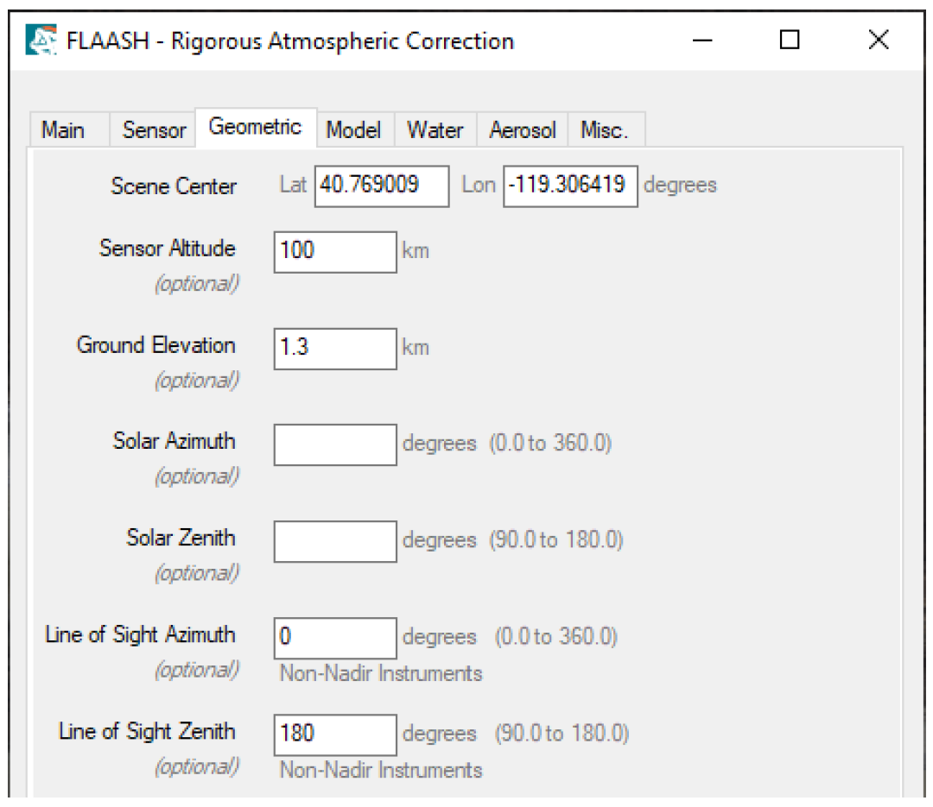The width and height of the screenshot is (933, 807).
Task: Minimize the FLAASH window
Action: tap(702, 41)
